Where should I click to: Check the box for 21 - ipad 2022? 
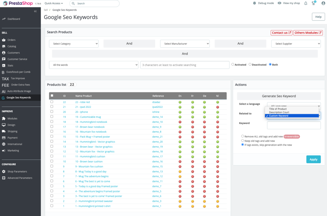click(x=52, y=107)
